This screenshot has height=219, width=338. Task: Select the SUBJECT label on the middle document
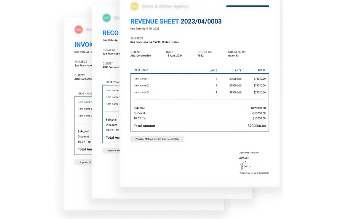click(109, 50)
